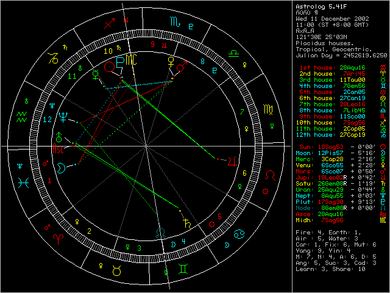Select the green Libra sign in the outer ring
The width and height of the screenshot is (390, 293).
234,53
